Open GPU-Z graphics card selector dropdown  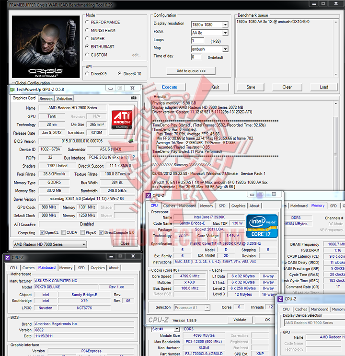click(x=50, y=244)
